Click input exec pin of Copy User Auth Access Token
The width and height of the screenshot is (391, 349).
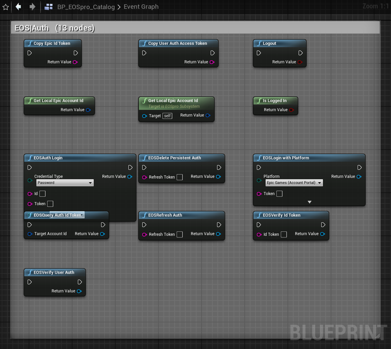tap(144, 53)
